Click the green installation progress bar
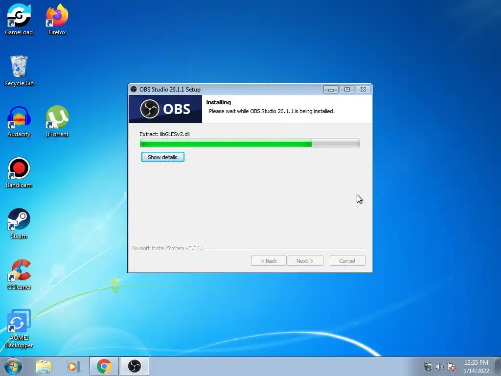Image resolution: width=501 pixels, height=376 pixels. tap(250, 143)
